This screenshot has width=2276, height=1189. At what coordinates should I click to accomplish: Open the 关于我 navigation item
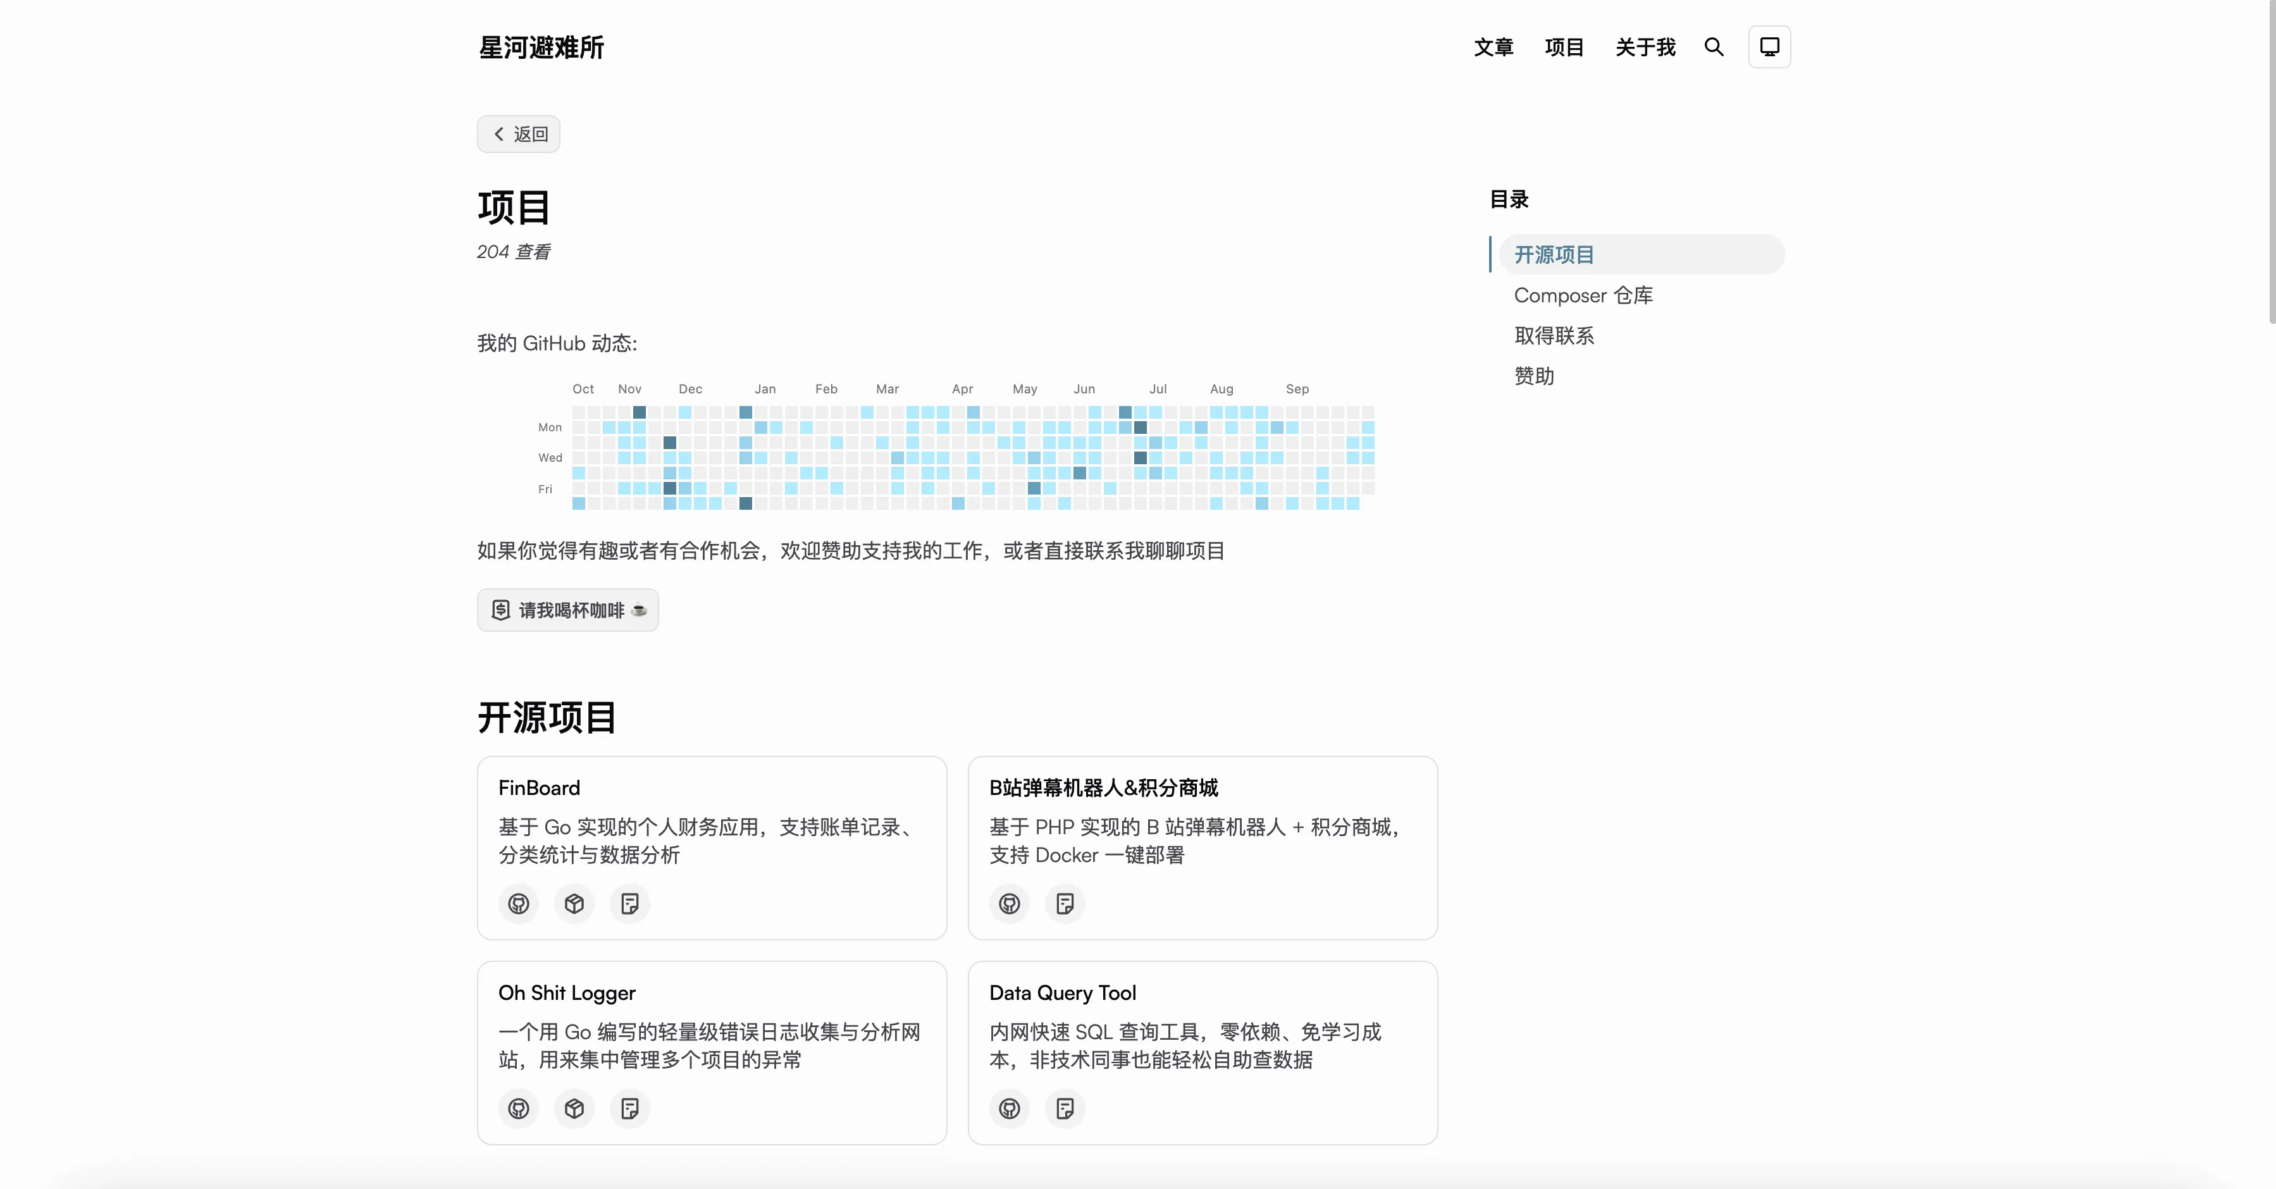tap(1645, 47)
